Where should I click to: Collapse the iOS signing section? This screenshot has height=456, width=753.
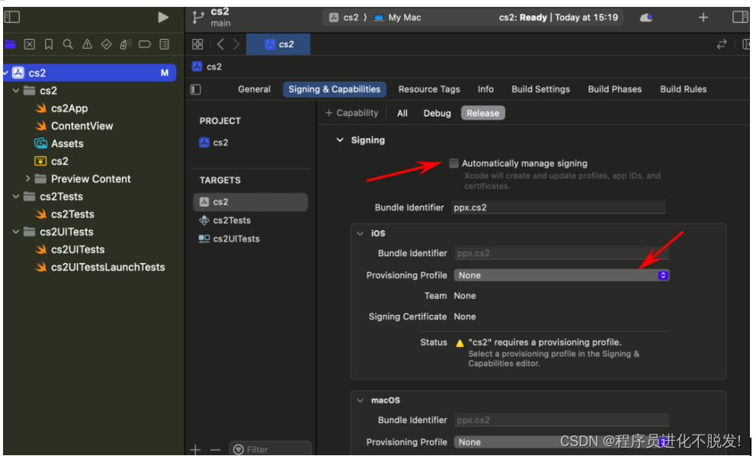pos(360,233)
